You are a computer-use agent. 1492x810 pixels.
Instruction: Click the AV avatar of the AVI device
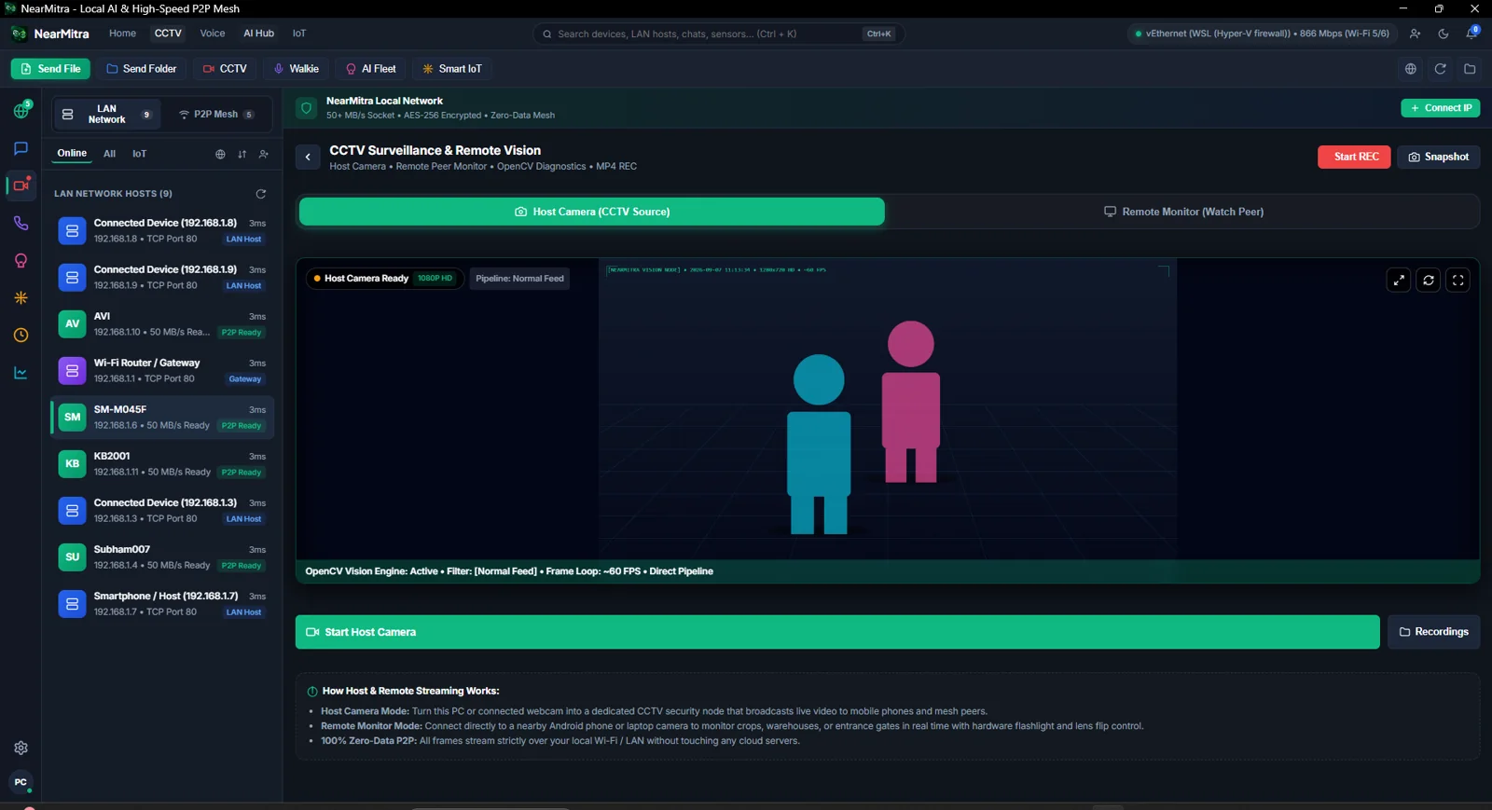coord(72,323)
